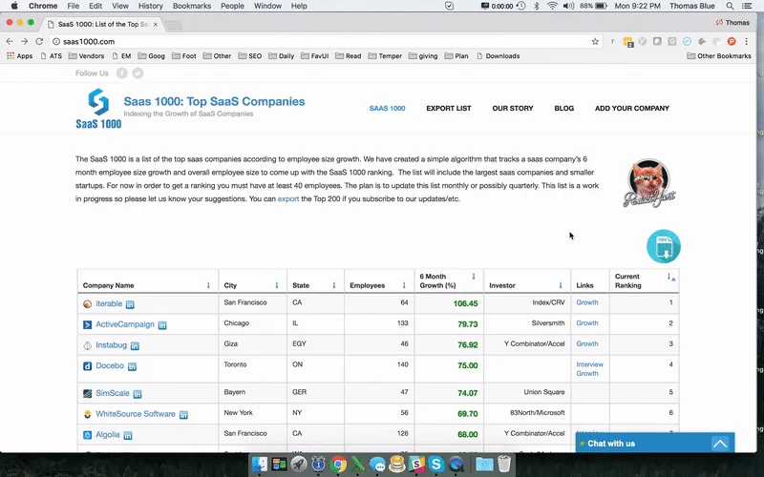
Task: Open the OUR STORY page
Action: click(513, 108)
